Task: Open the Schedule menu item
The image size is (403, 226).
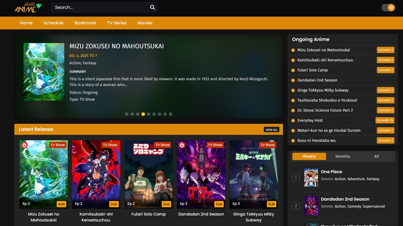Action: 53,23
